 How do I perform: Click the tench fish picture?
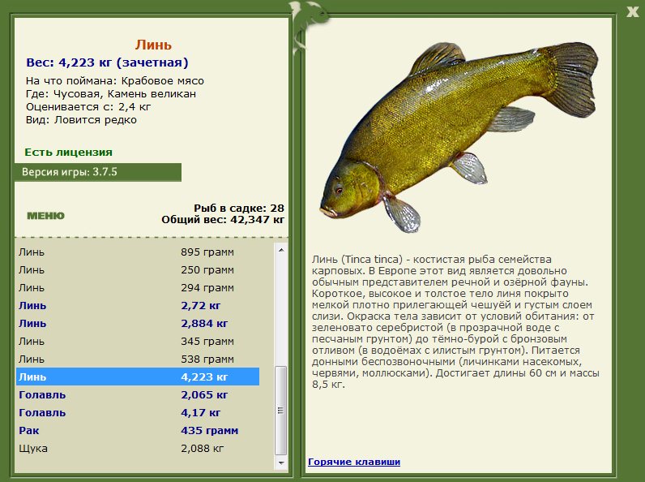459,136
